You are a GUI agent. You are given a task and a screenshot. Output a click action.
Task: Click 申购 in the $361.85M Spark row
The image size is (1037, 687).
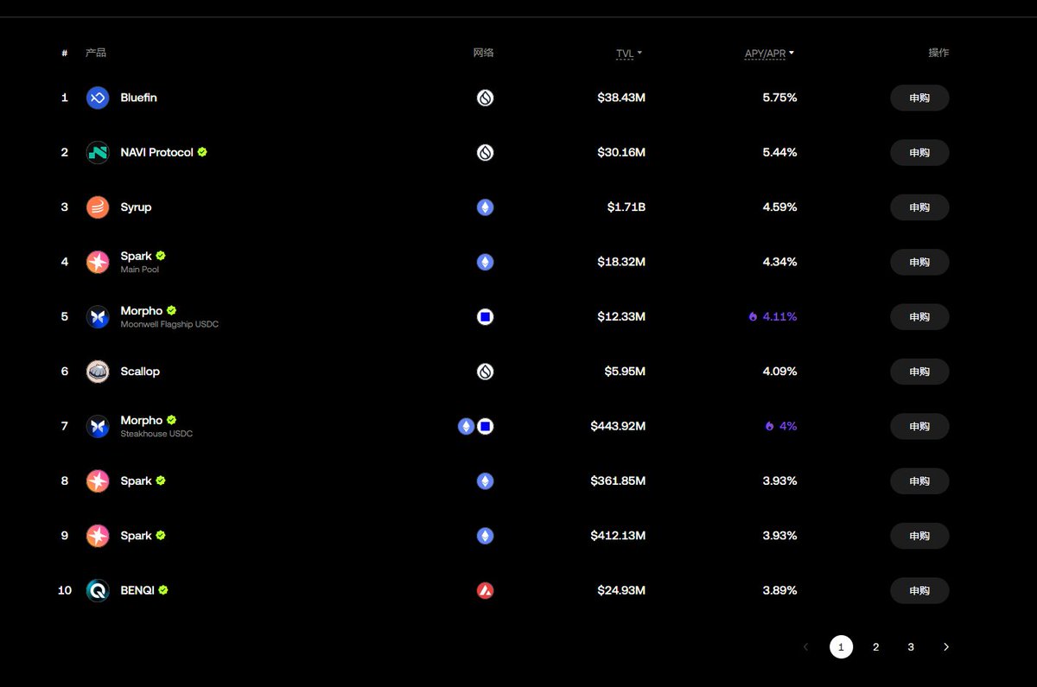coord(919,480)
